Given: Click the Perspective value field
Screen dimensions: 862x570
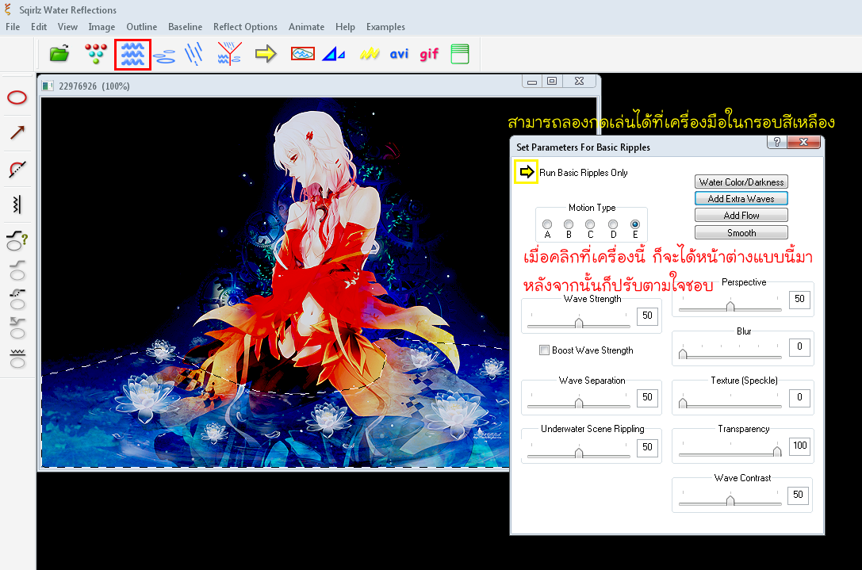Looking at the screenshot, I should [799, 299].
